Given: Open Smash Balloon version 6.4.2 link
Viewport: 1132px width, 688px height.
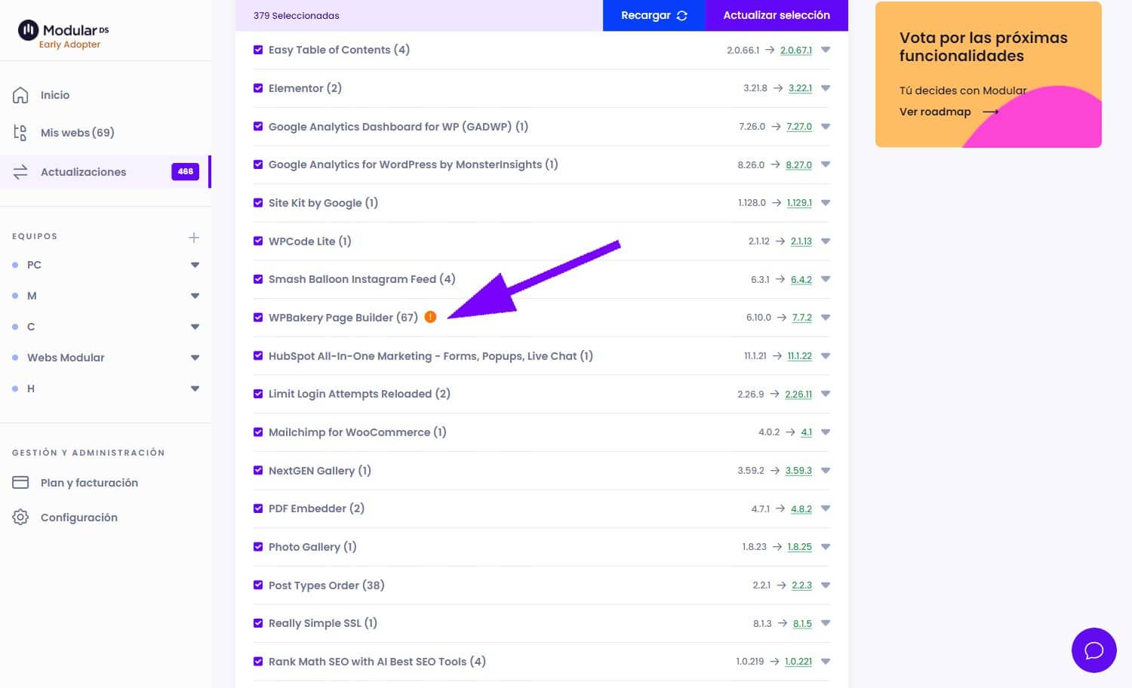Looking at the screenshot, I should (801, 279).
